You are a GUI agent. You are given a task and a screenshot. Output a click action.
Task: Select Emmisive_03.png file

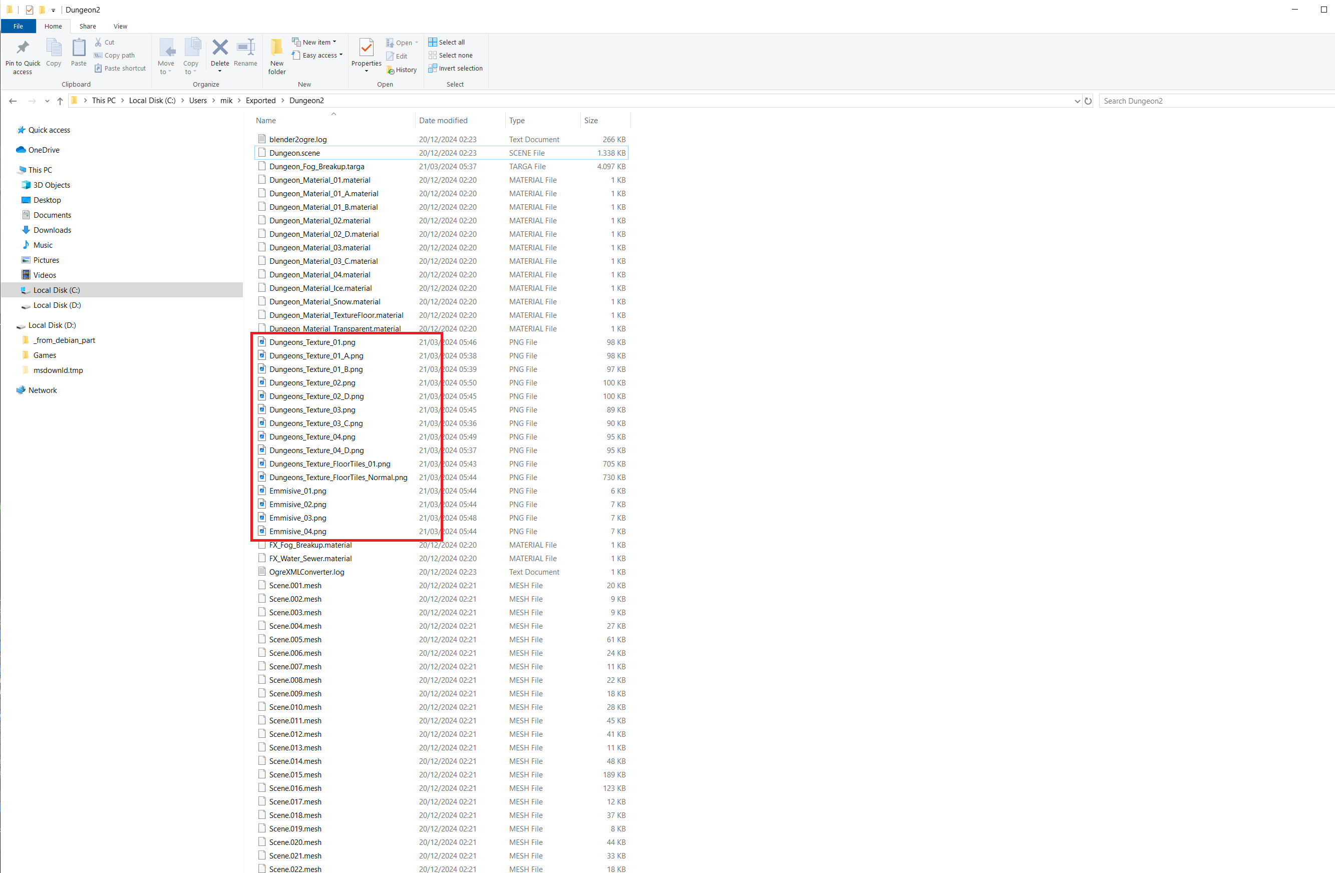click(442, 518)
